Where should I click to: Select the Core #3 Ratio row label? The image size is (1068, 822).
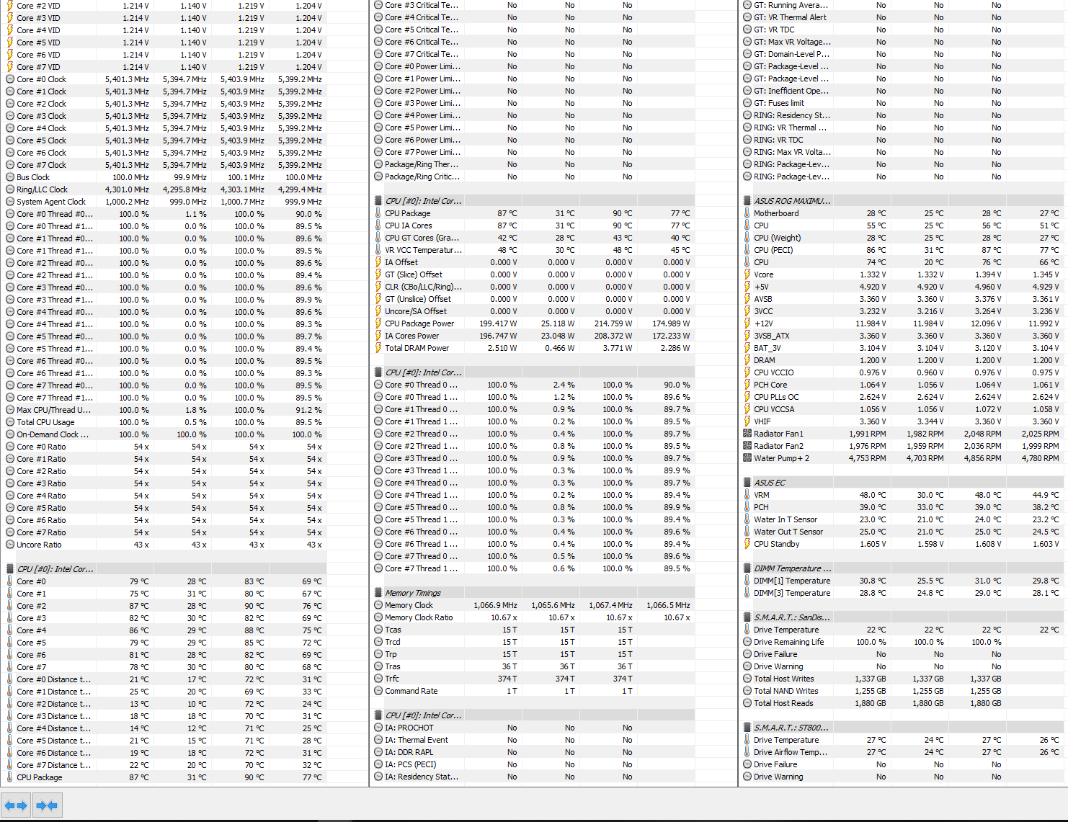(x=41, y=483)
